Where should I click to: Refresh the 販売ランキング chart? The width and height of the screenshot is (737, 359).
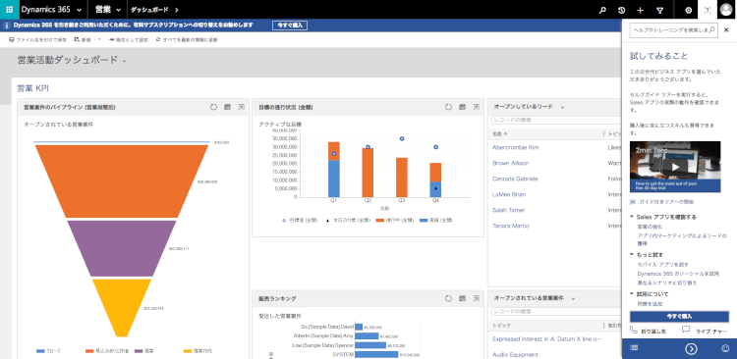[x=448, y=298]
